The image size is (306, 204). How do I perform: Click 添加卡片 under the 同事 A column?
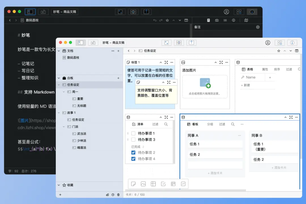click(x=215, y=173)
